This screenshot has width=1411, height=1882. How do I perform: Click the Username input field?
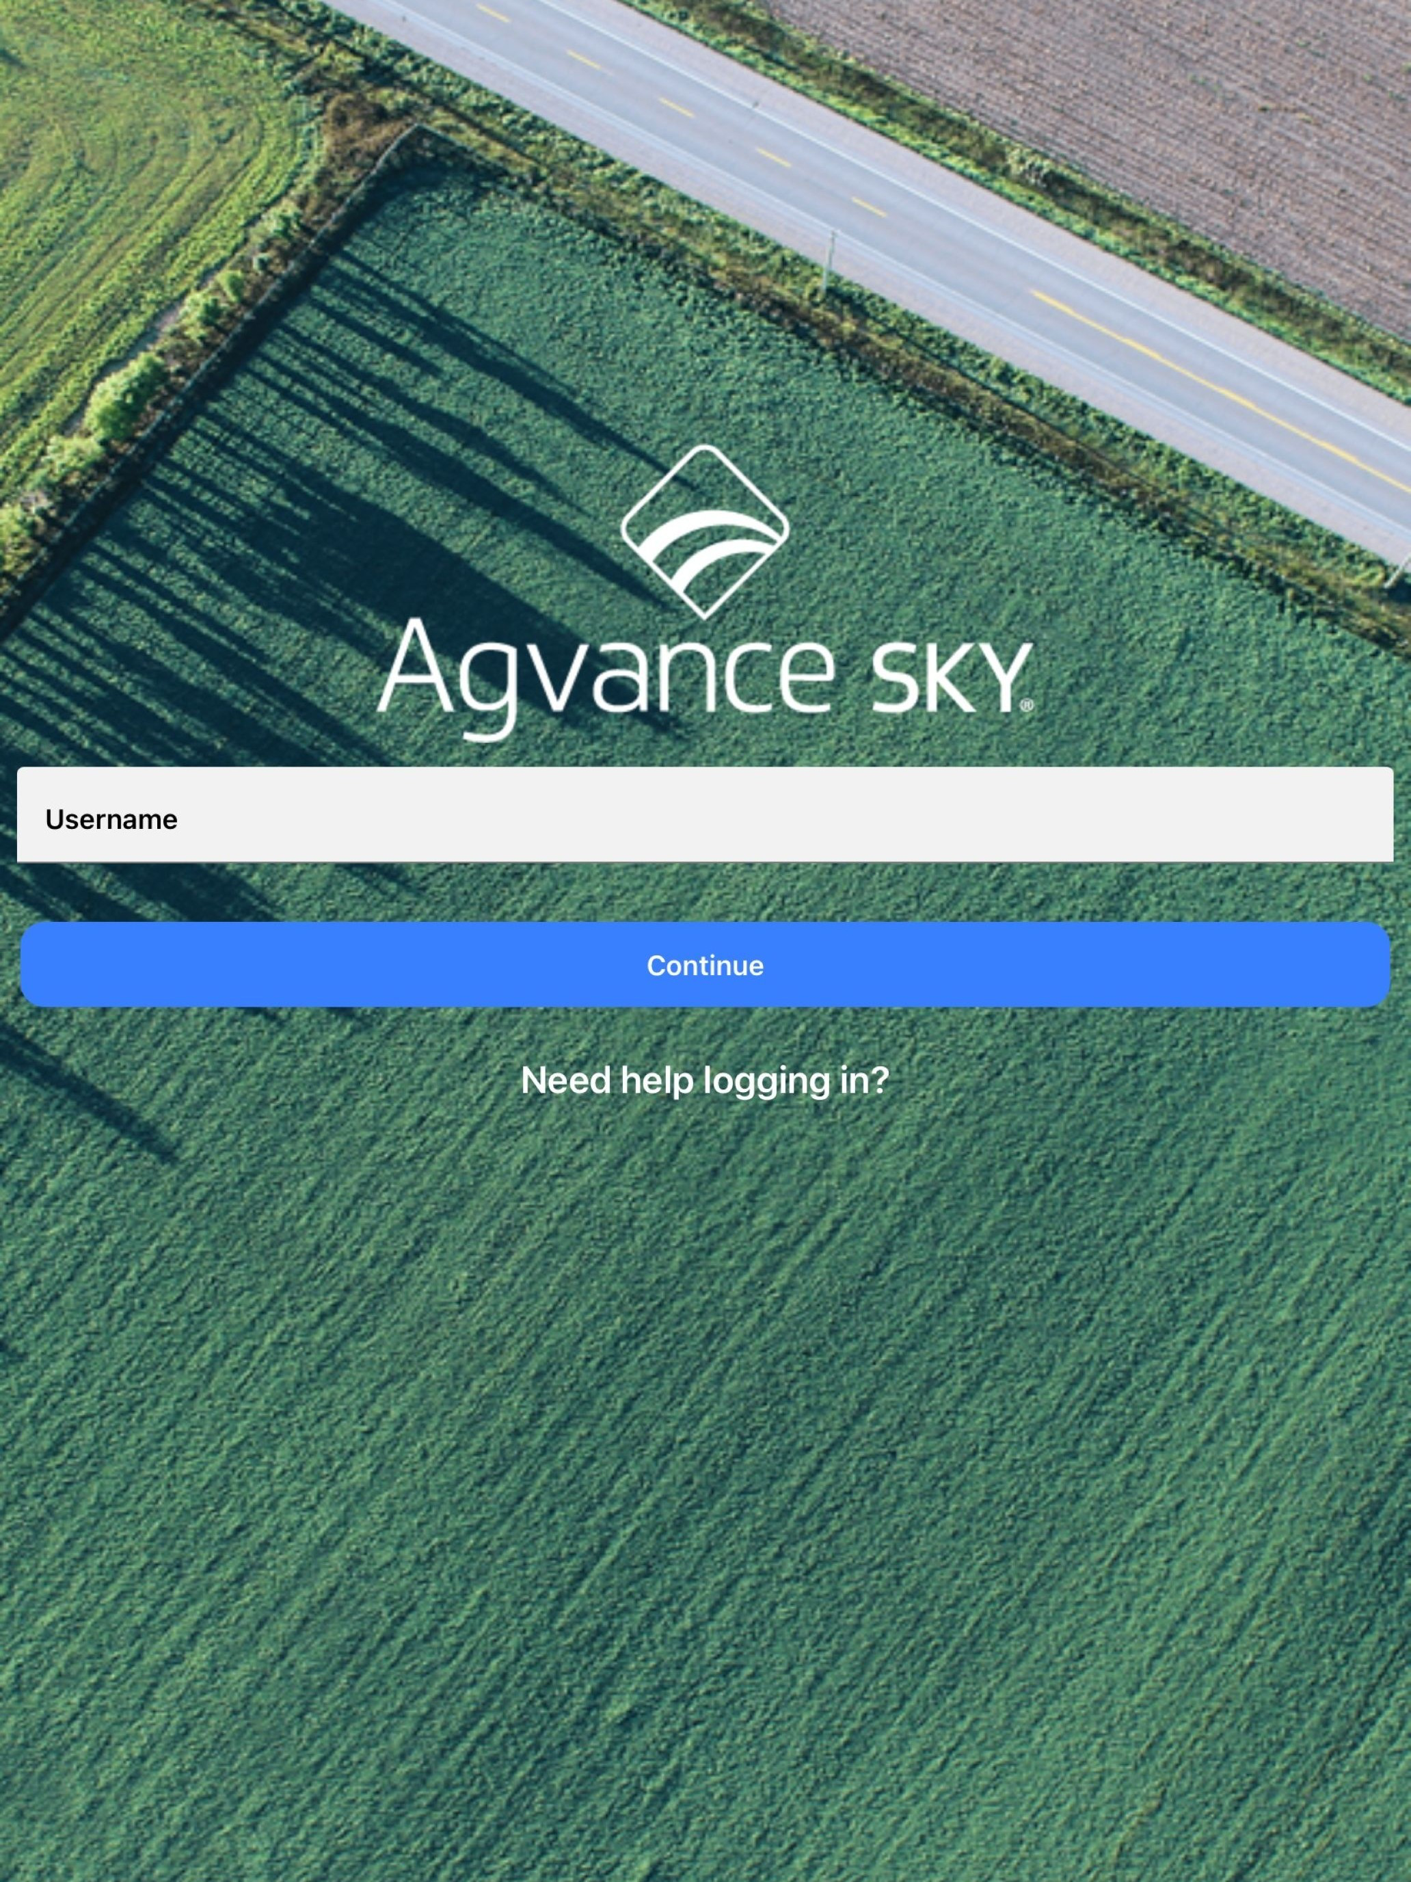705,814
